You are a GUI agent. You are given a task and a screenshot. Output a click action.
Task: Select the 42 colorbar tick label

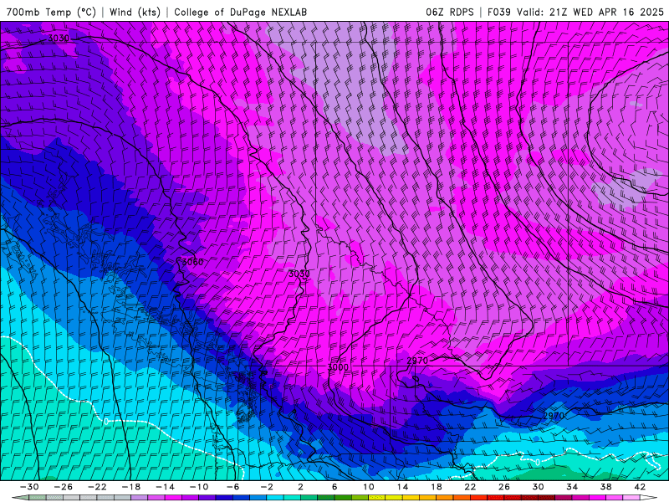pos(640,487)
